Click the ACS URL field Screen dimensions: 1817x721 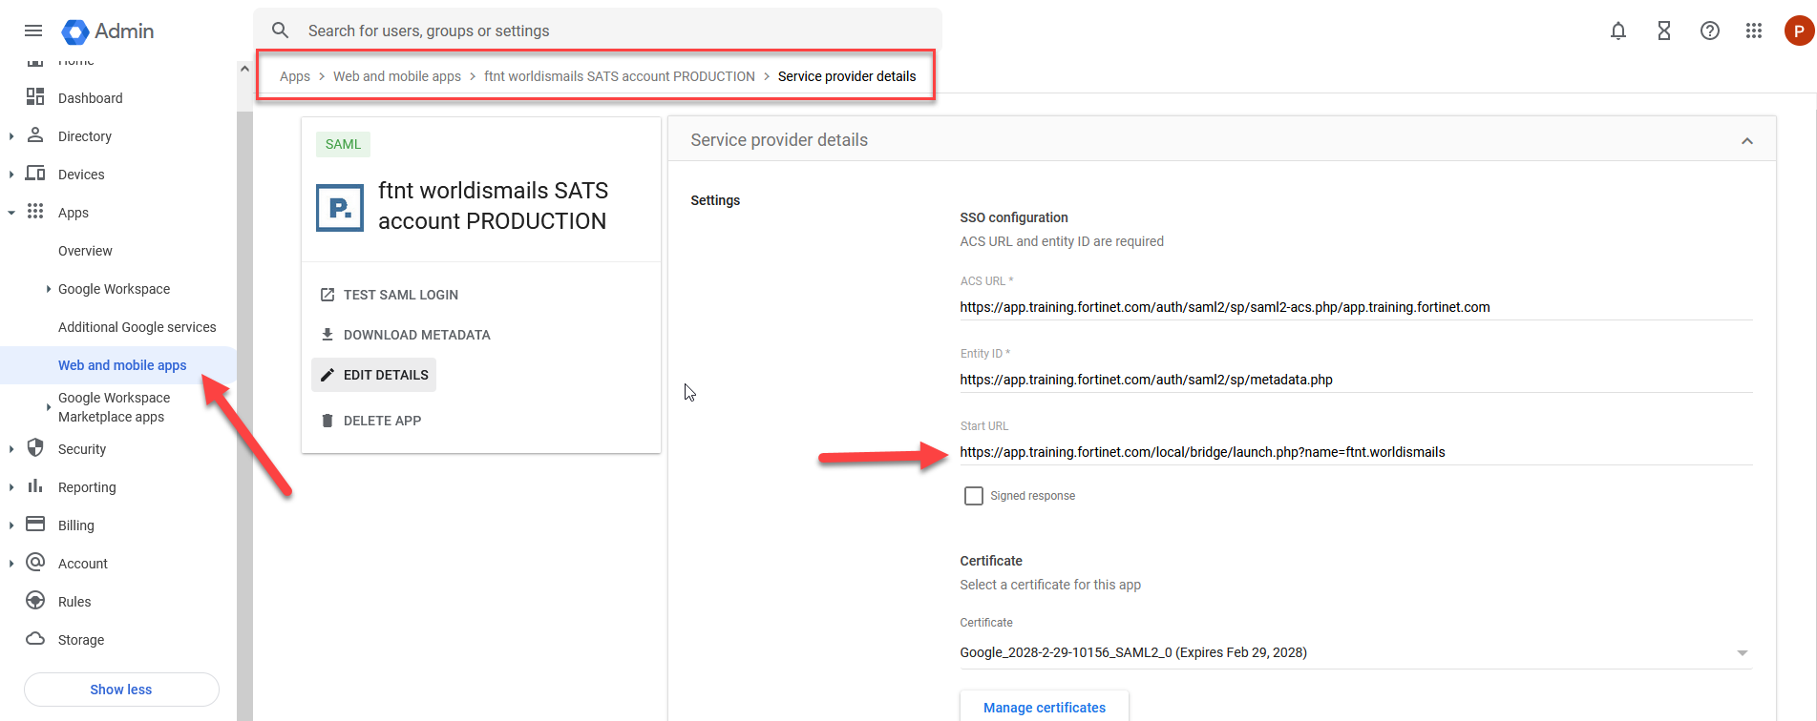coord(1356,307)
